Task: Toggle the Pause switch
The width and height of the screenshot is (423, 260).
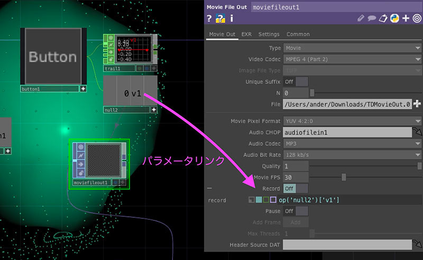Action: (296, 211)
